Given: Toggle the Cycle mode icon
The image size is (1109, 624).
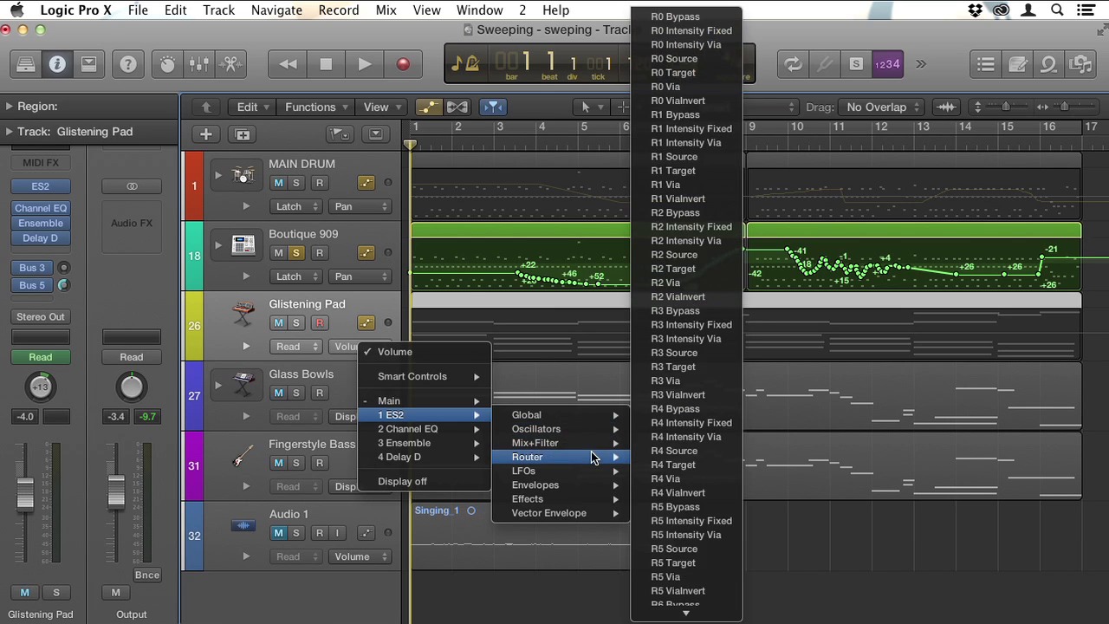Looking at the screenshot, I should tap(792, 64).
